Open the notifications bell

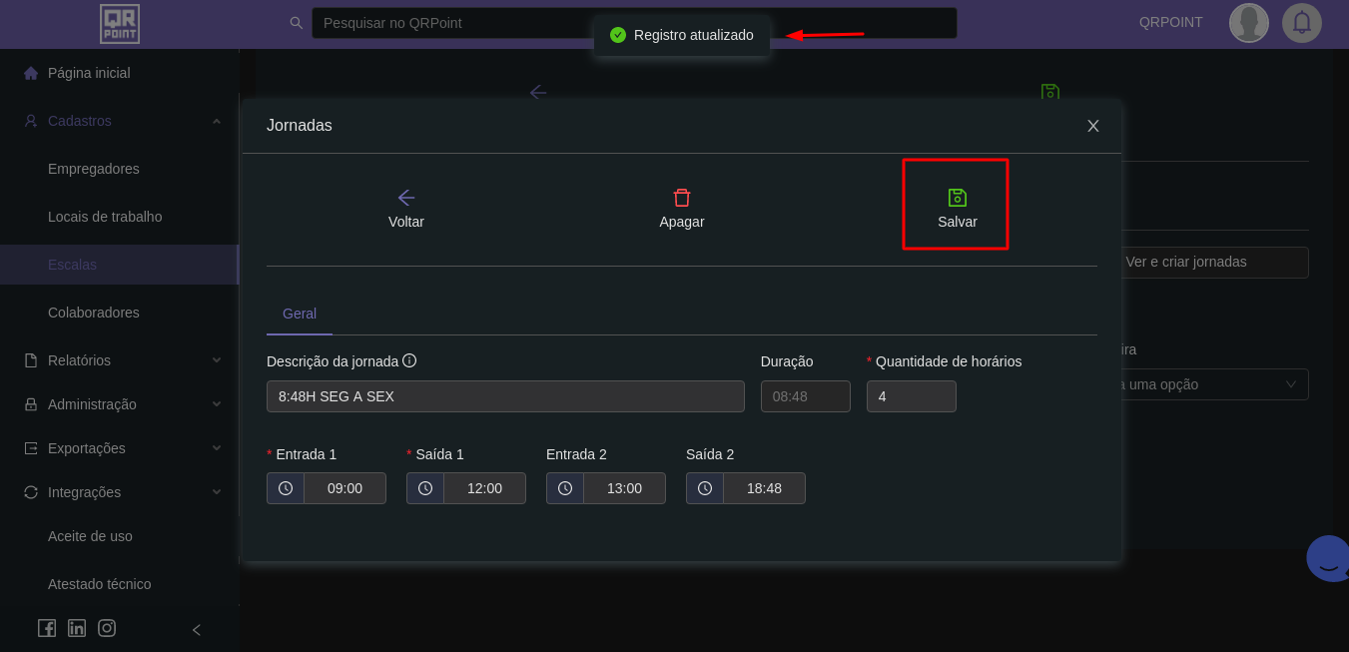click(x=1301, y=22)
